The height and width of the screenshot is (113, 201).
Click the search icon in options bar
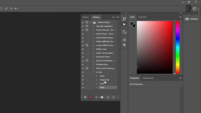(188, 9)
